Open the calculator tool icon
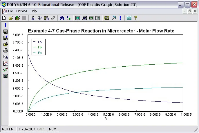The height and width of the screenshot is (133, 199). 107,18
